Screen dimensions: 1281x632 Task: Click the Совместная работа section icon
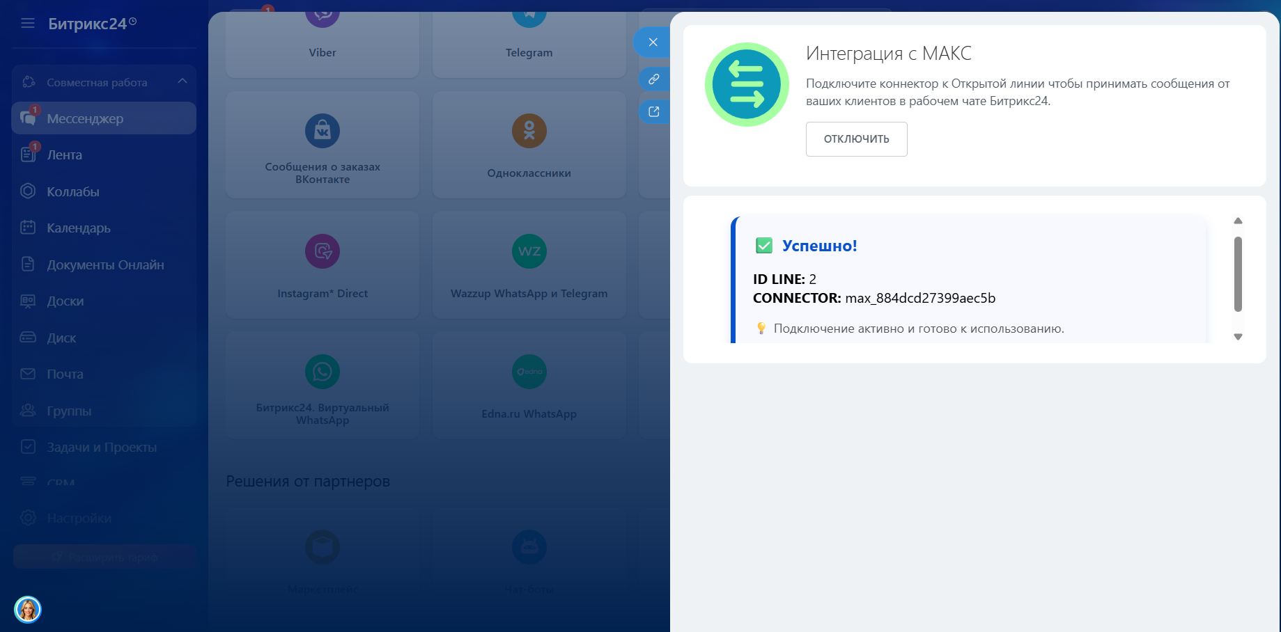[x=29, y=82]
